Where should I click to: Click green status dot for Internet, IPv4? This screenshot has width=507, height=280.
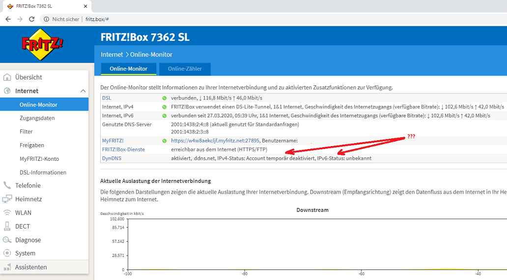click(x=164, y=107)
